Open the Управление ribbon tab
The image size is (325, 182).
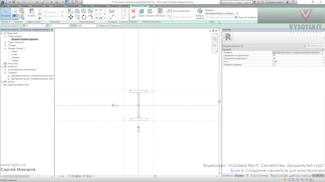pyautogui.click(x=58, y=6)
